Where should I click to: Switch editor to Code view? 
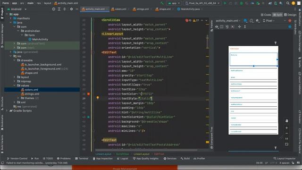266,15
